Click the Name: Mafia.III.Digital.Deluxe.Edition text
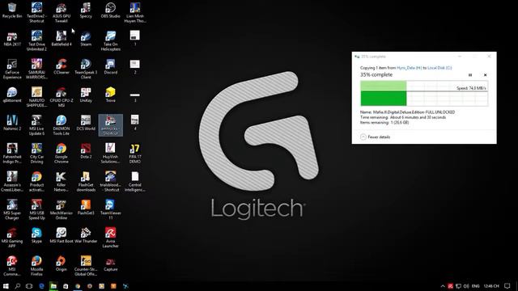This screenshot has height=291, width=518. click(x=407, y=112)
